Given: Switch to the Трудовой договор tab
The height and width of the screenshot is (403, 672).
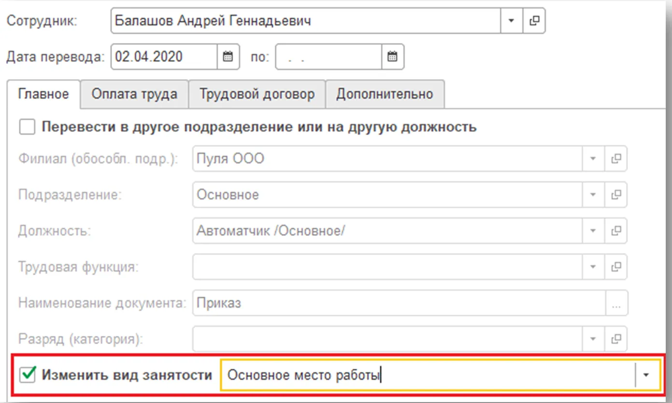Looking at the screenshot, I should [x=257, y=94].
